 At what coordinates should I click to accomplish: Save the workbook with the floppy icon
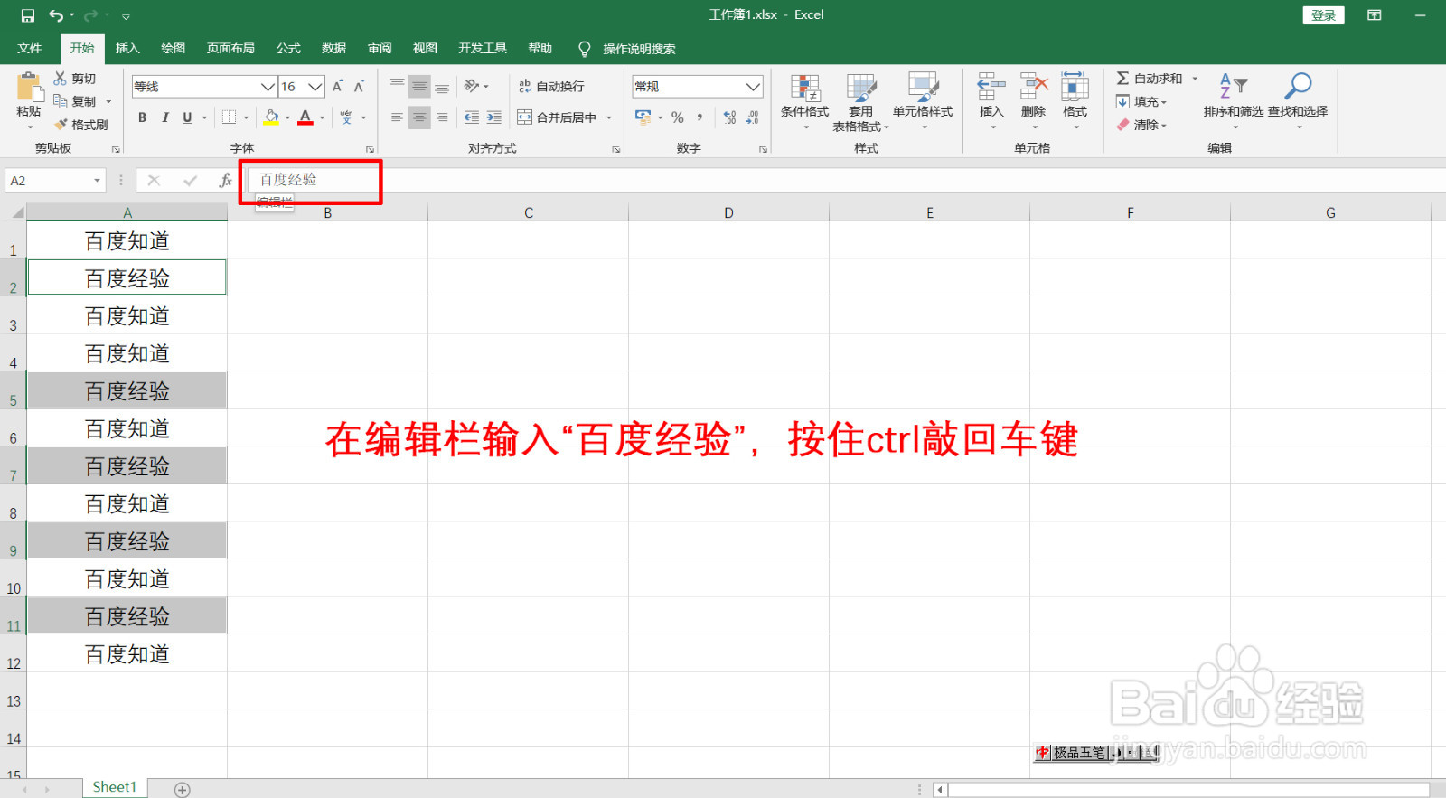pos(27,15)
